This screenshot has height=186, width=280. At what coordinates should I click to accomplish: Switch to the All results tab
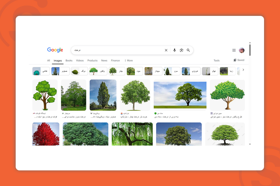48,61
